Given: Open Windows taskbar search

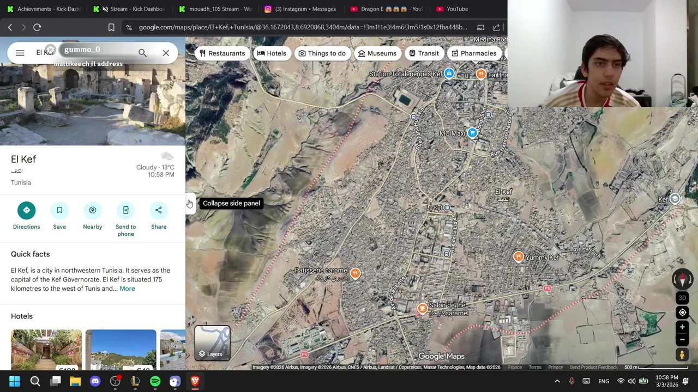Looking at the screenshot, I should 35,381.
